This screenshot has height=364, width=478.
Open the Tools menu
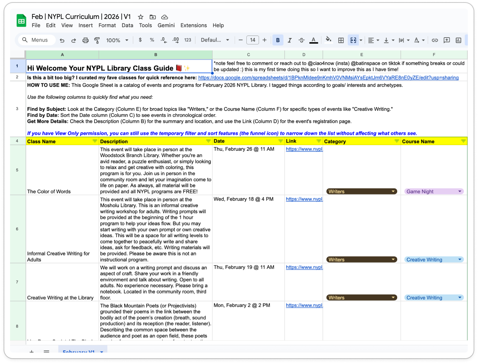(x=145, y=25)
